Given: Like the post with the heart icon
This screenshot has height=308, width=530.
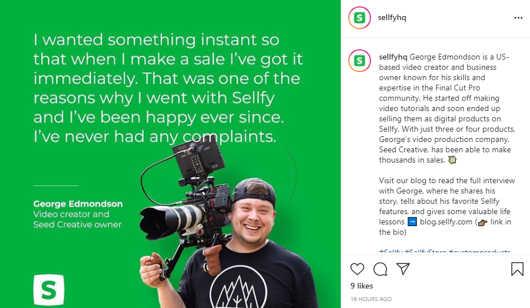Looking at the screenshot, I should (x=357, y=269).
